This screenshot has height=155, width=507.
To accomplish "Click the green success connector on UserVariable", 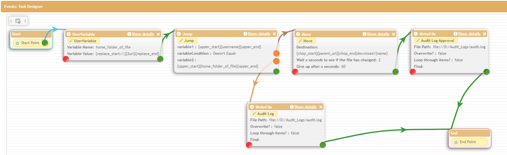I will click(160, 59).
